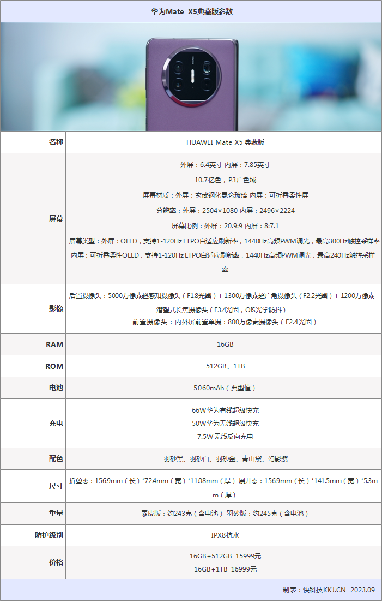Viewport: 382px width, 601px height.
Task: Click the 512GB、1TB value
Action: (225, 366)
